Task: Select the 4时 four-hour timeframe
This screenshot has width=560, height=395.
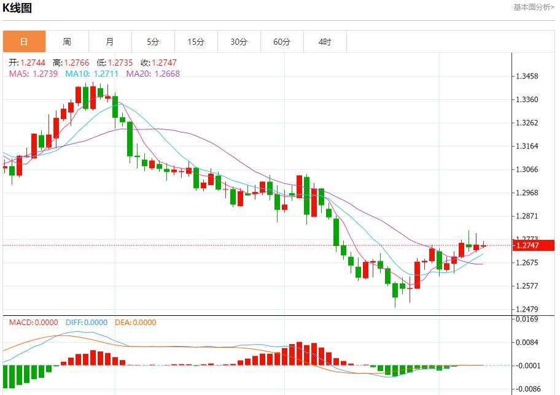Action: [325, 41]
